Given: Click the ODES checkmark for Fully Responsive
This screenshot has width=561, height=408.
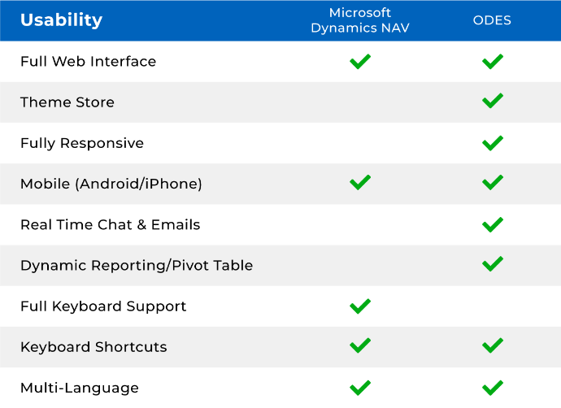Looking at the screenshot, I should 493,143.
